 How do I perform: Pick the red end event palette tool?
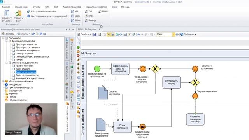coord(78,56)
